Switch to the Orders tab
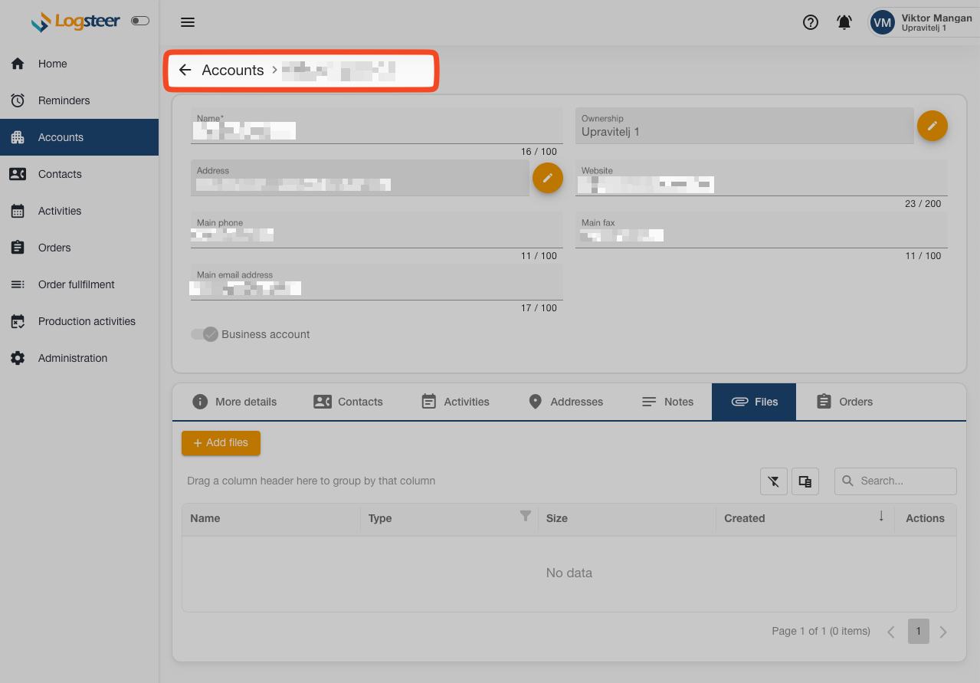This screenshot has height=683, width=980. pos(844,402)
